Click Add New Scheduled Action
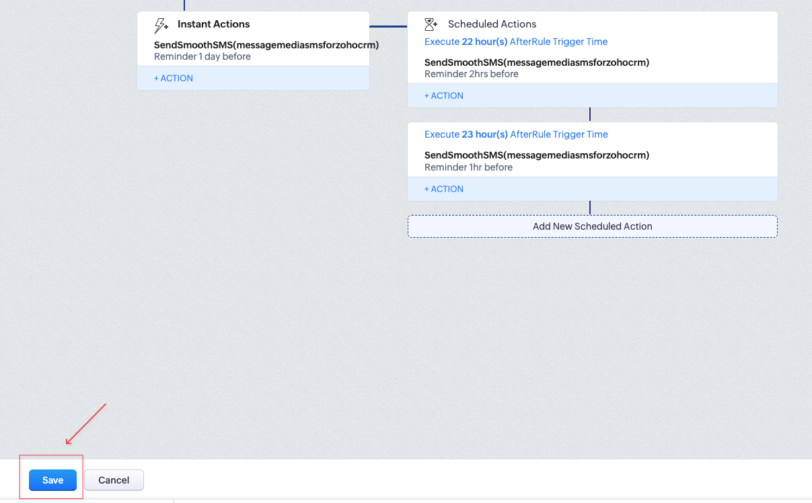812x503 pixels. pyautogui.click(x=593, y=226)
